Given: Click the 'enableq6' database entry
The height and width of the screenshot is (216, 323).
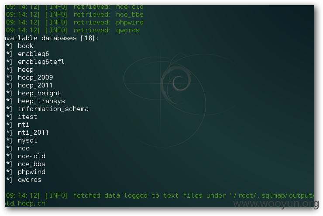Looking at the screenshot, I should pos(33,54).
